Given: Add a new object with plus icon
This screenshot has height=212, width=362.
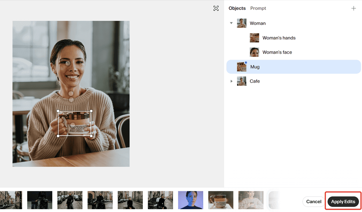Looking at the screenshot, I should coord(354,8).
